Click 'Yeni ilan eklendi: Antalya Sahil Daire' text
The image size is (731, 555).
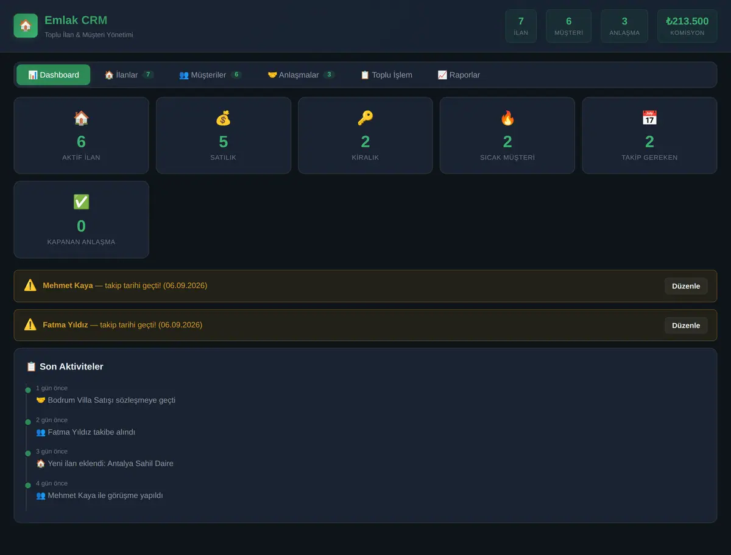click(111, 464)
